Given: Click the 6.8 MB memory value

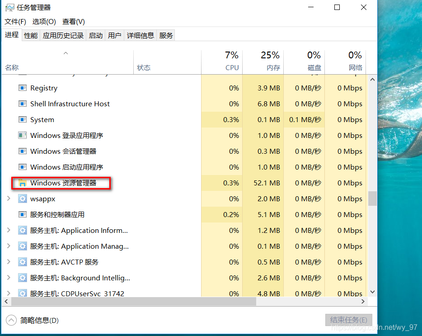Looking at the screenshot, I should (x=268, y=104).
